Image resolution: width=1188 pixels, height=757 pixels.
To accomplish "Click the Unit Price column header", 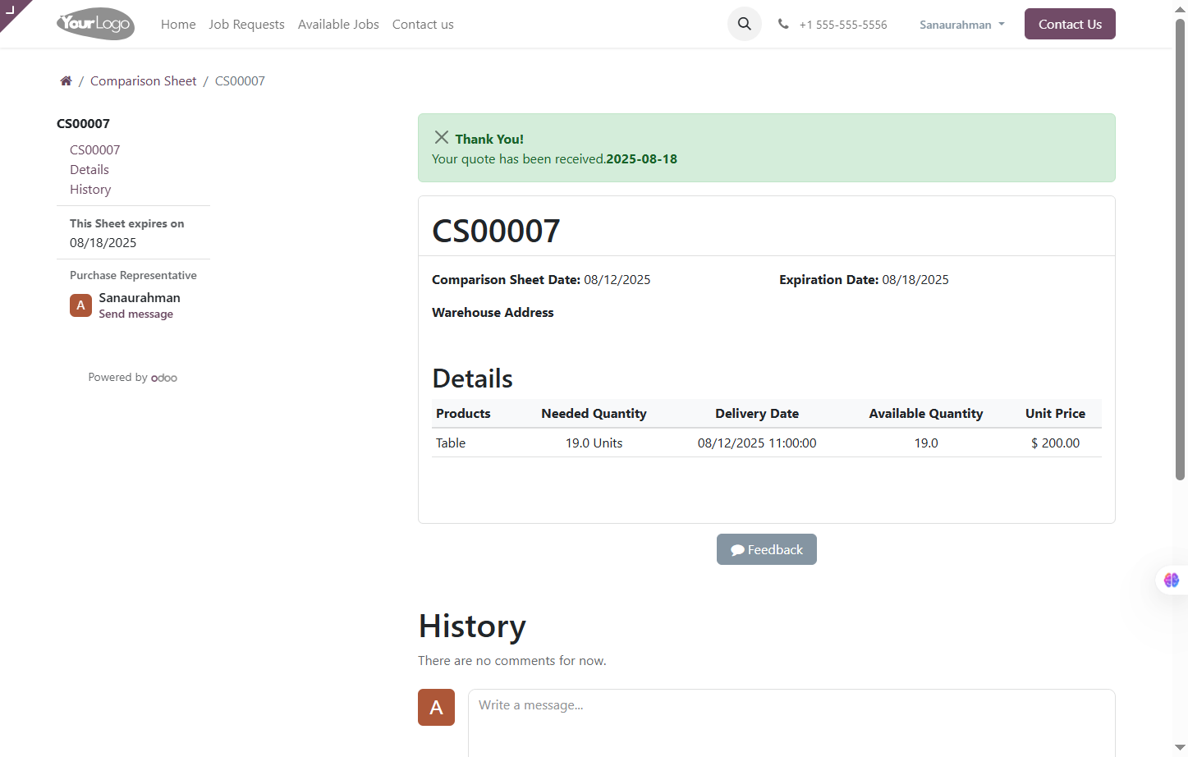I will [x=1055, y=413].
